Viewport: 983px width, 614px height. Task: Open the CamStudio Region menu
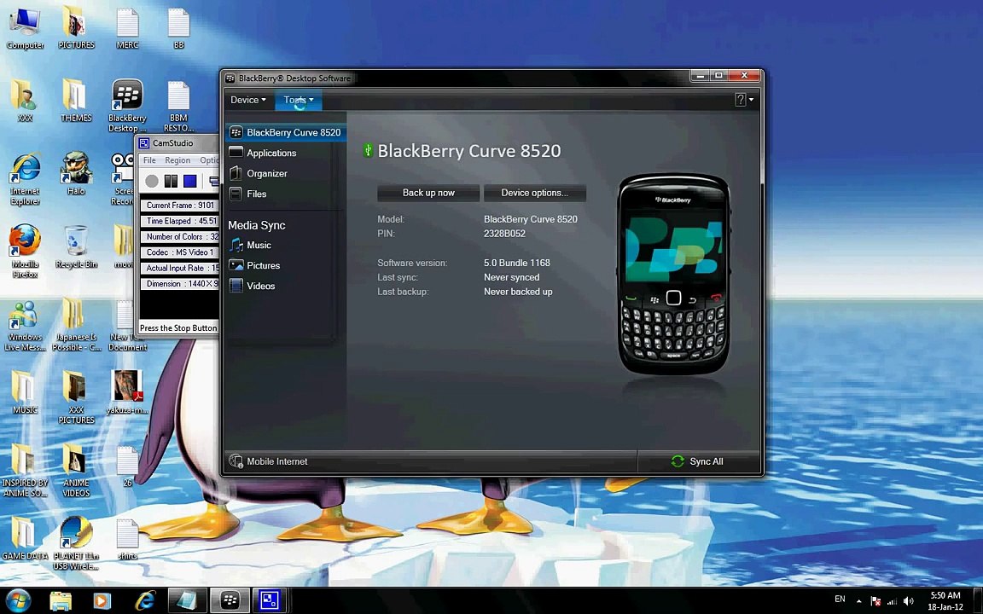pyautogui.click(x=177, y=160)
